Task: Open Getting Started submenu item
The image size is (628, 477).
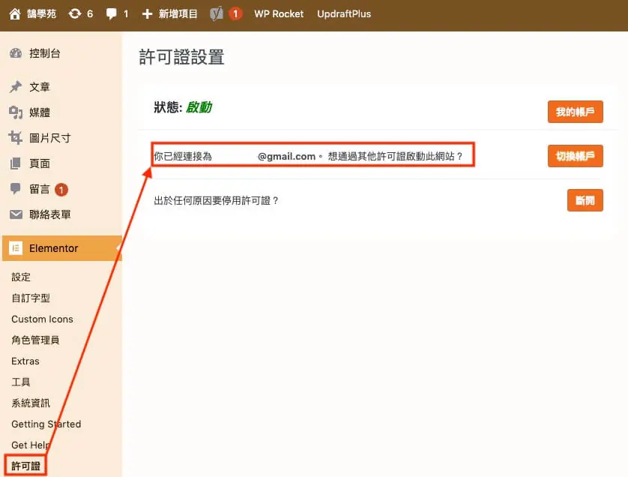Action: (46, 424)
